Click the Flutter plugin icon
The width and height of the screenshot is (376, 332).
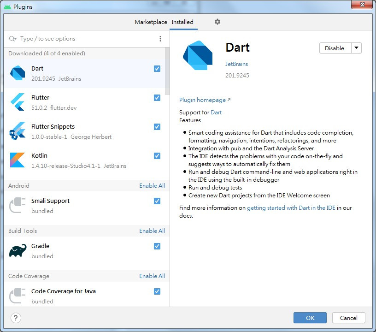(18, 102)
